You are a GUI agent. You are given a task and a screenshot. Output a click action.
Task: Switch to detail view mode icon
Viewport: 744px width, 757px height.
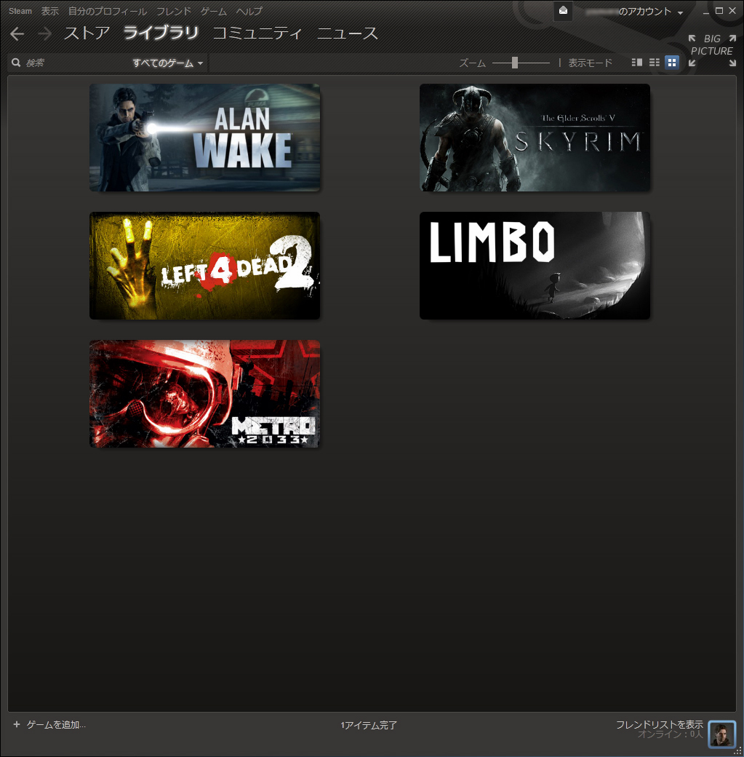click(637, 63)
